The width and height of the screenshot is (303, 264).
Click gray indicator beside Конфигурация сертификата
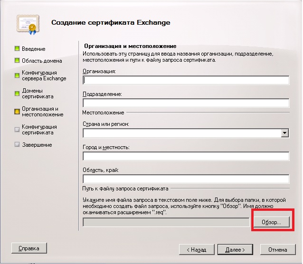(x=17, y=130)
